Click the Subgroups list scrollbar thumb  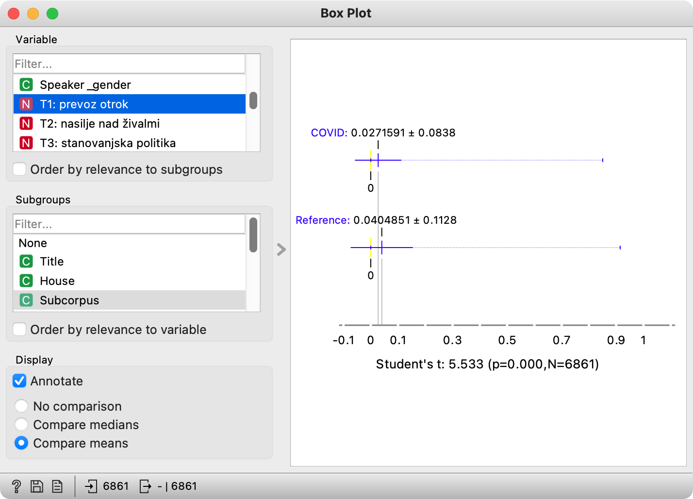coord(253,235)
